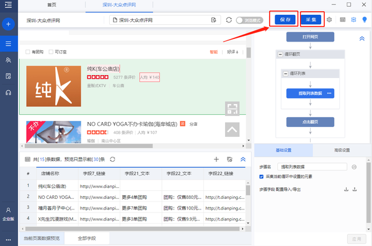Click the 分店 link beside NO CARD YOGA
372x246 pixels.
[193, 124]
